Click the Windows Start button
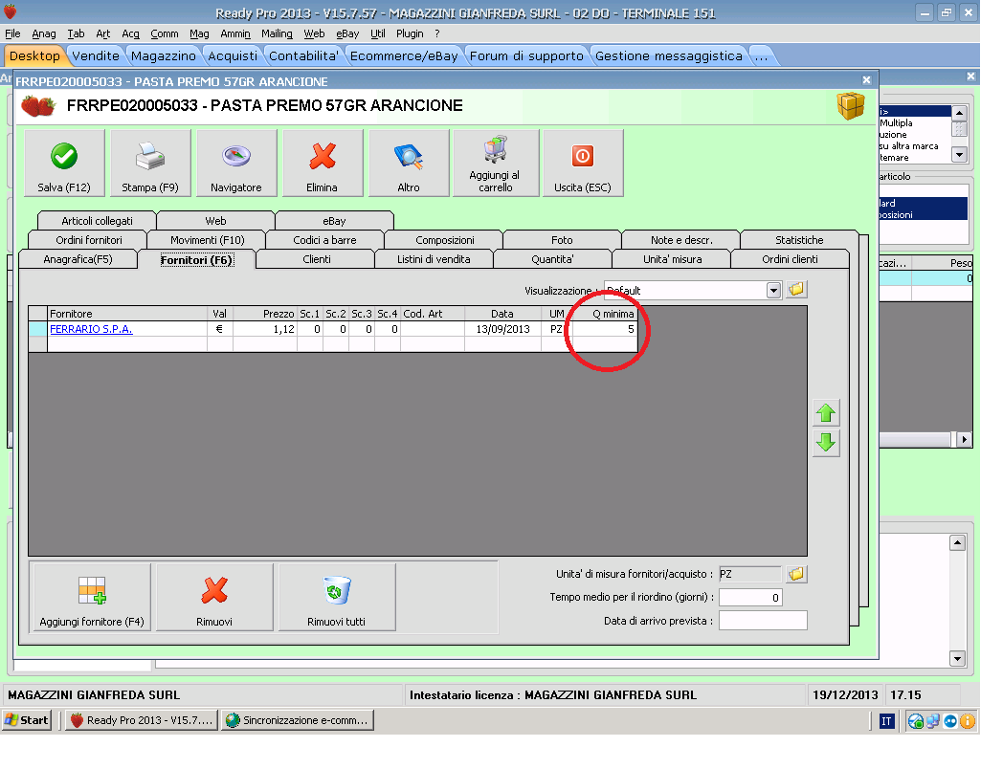This screenshot has height=769, width=1003. tap(26, 720)
